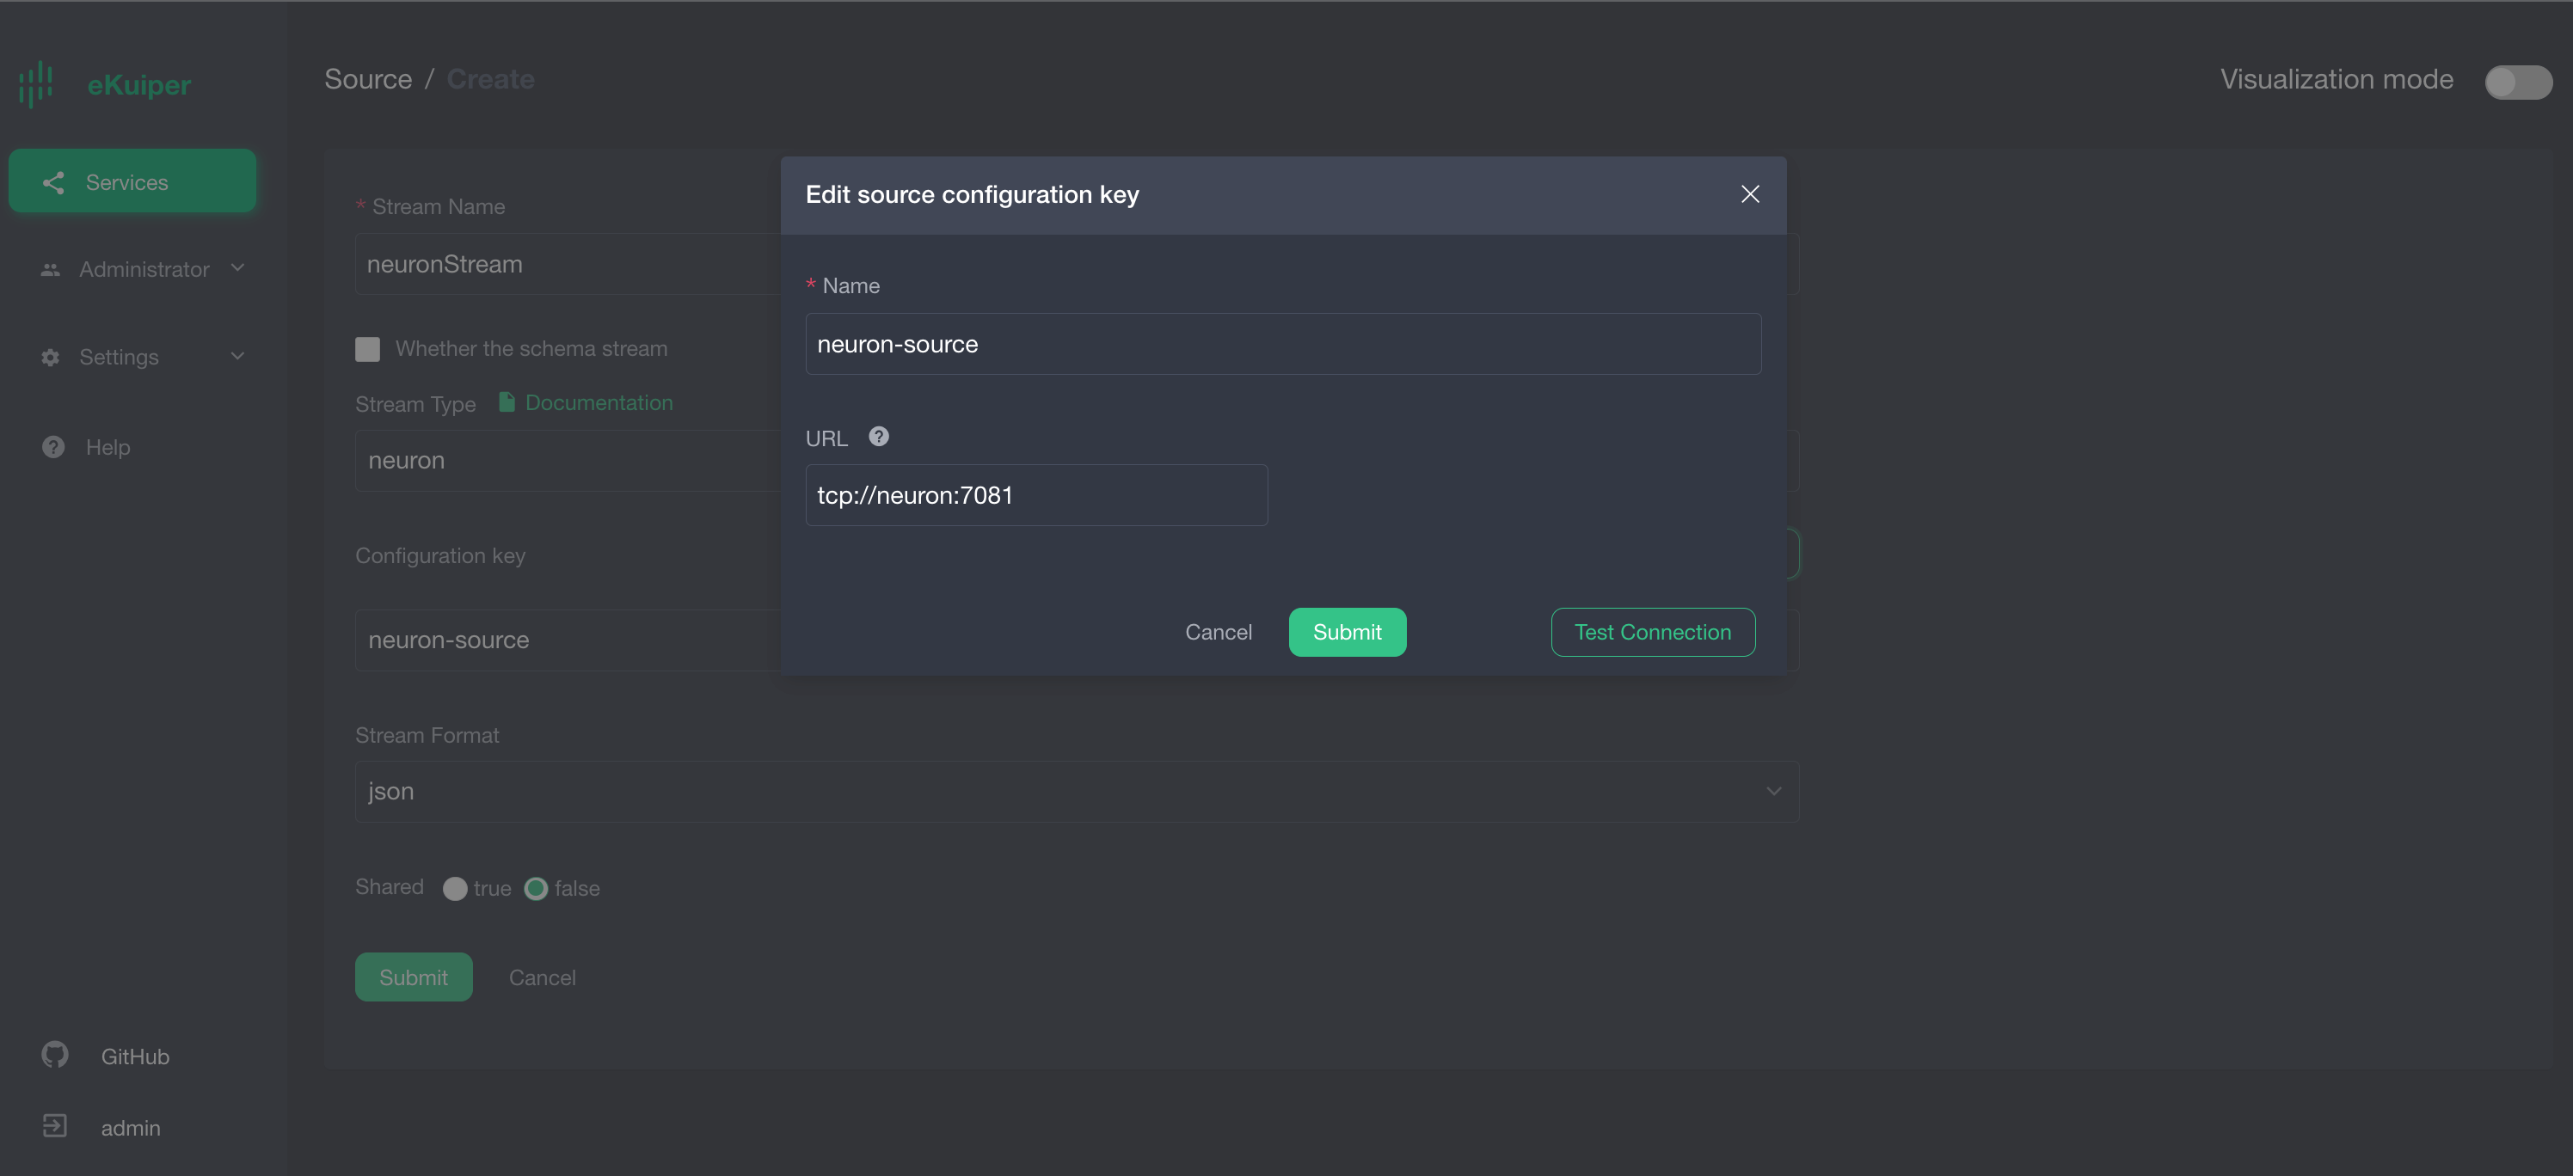Screen dimensions: 2573x1176
Task: Check the schema stream checkbox
Action: tap(367, 348)
